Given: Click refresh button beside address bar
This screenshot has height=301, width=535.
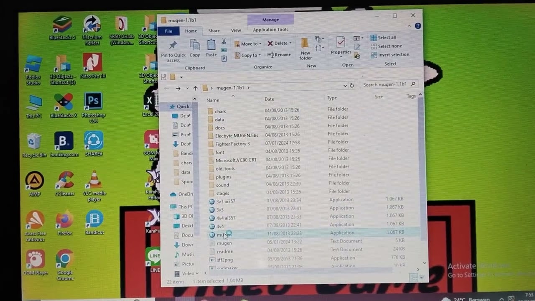Looking at the screenshot, I should (x=352, y=85).
